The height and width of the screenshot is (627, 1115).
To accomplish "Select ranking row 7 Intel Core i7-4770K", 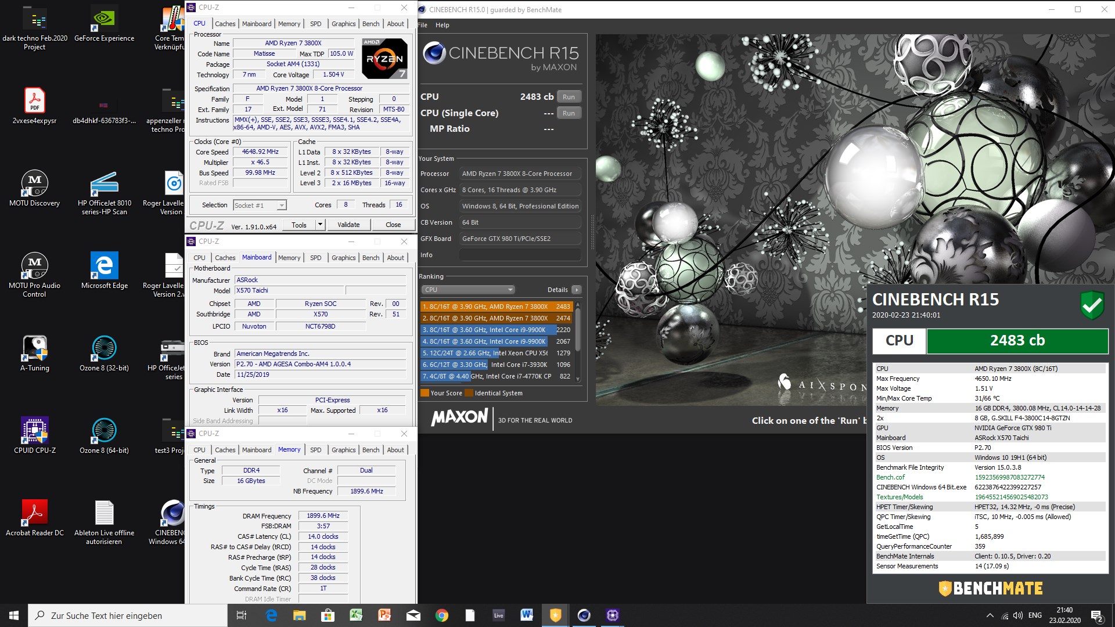I will [497, 376].
